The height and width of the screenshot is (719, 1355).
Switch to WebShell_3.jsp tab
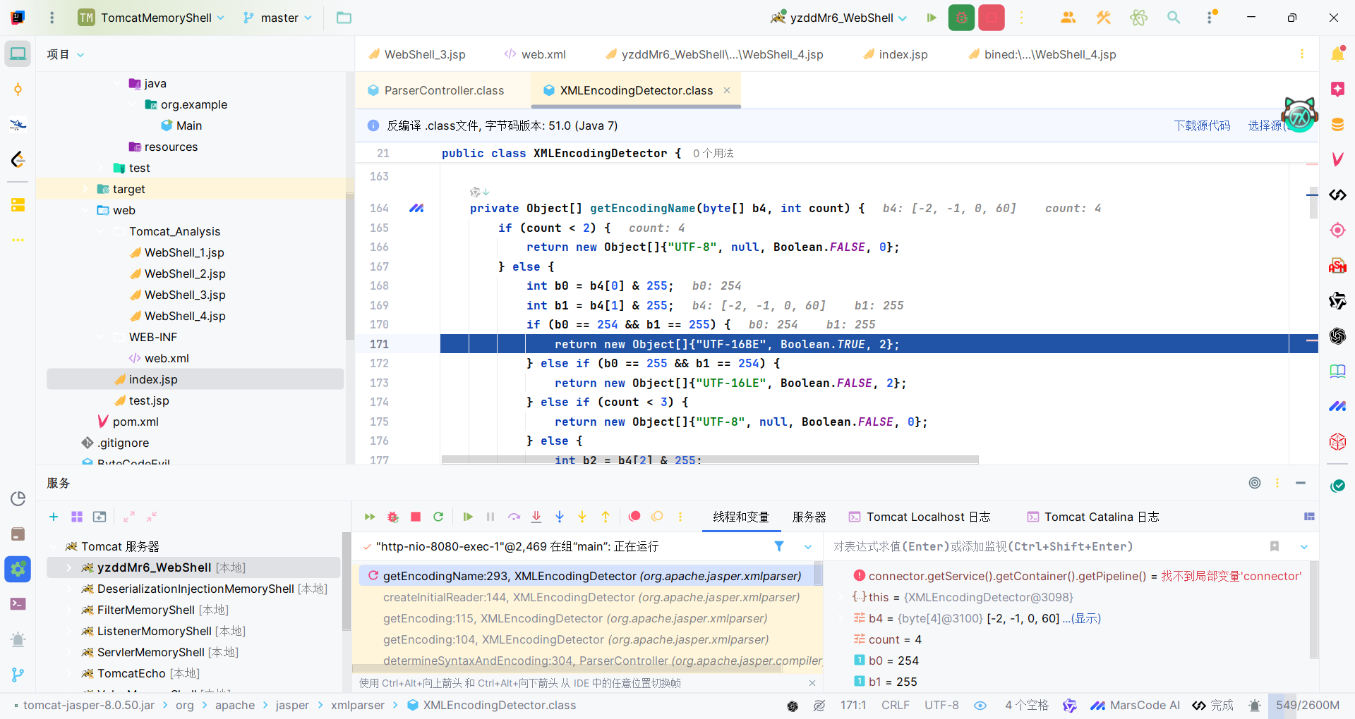pos(416,54)
